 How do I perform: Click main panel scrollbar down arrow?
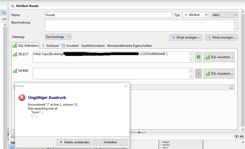243,129
